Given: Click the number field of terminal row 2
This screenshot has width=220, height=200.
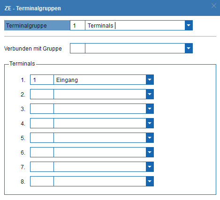Looking at the screenshot, I should point(42,94).
